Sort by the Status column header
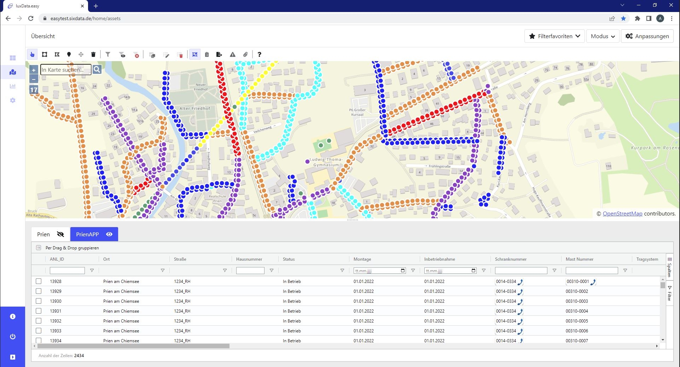The width and height of the screenshot is (680, 367). tap(289, 259)
